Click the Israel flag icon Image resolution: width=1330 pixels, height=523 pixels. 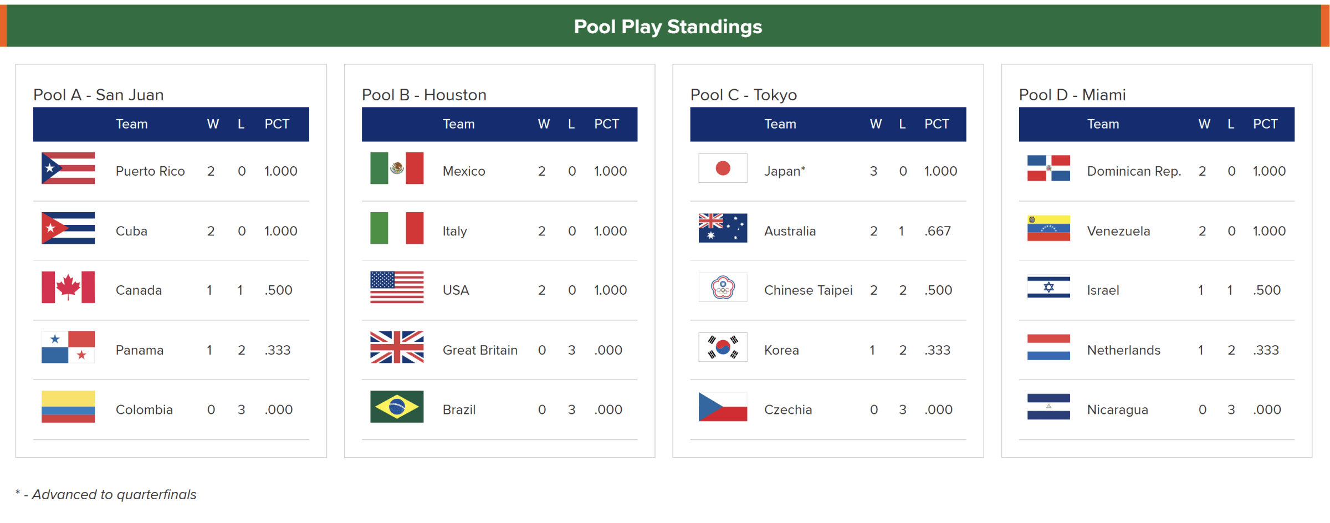pyautogui.click(x=1048, y=288)
